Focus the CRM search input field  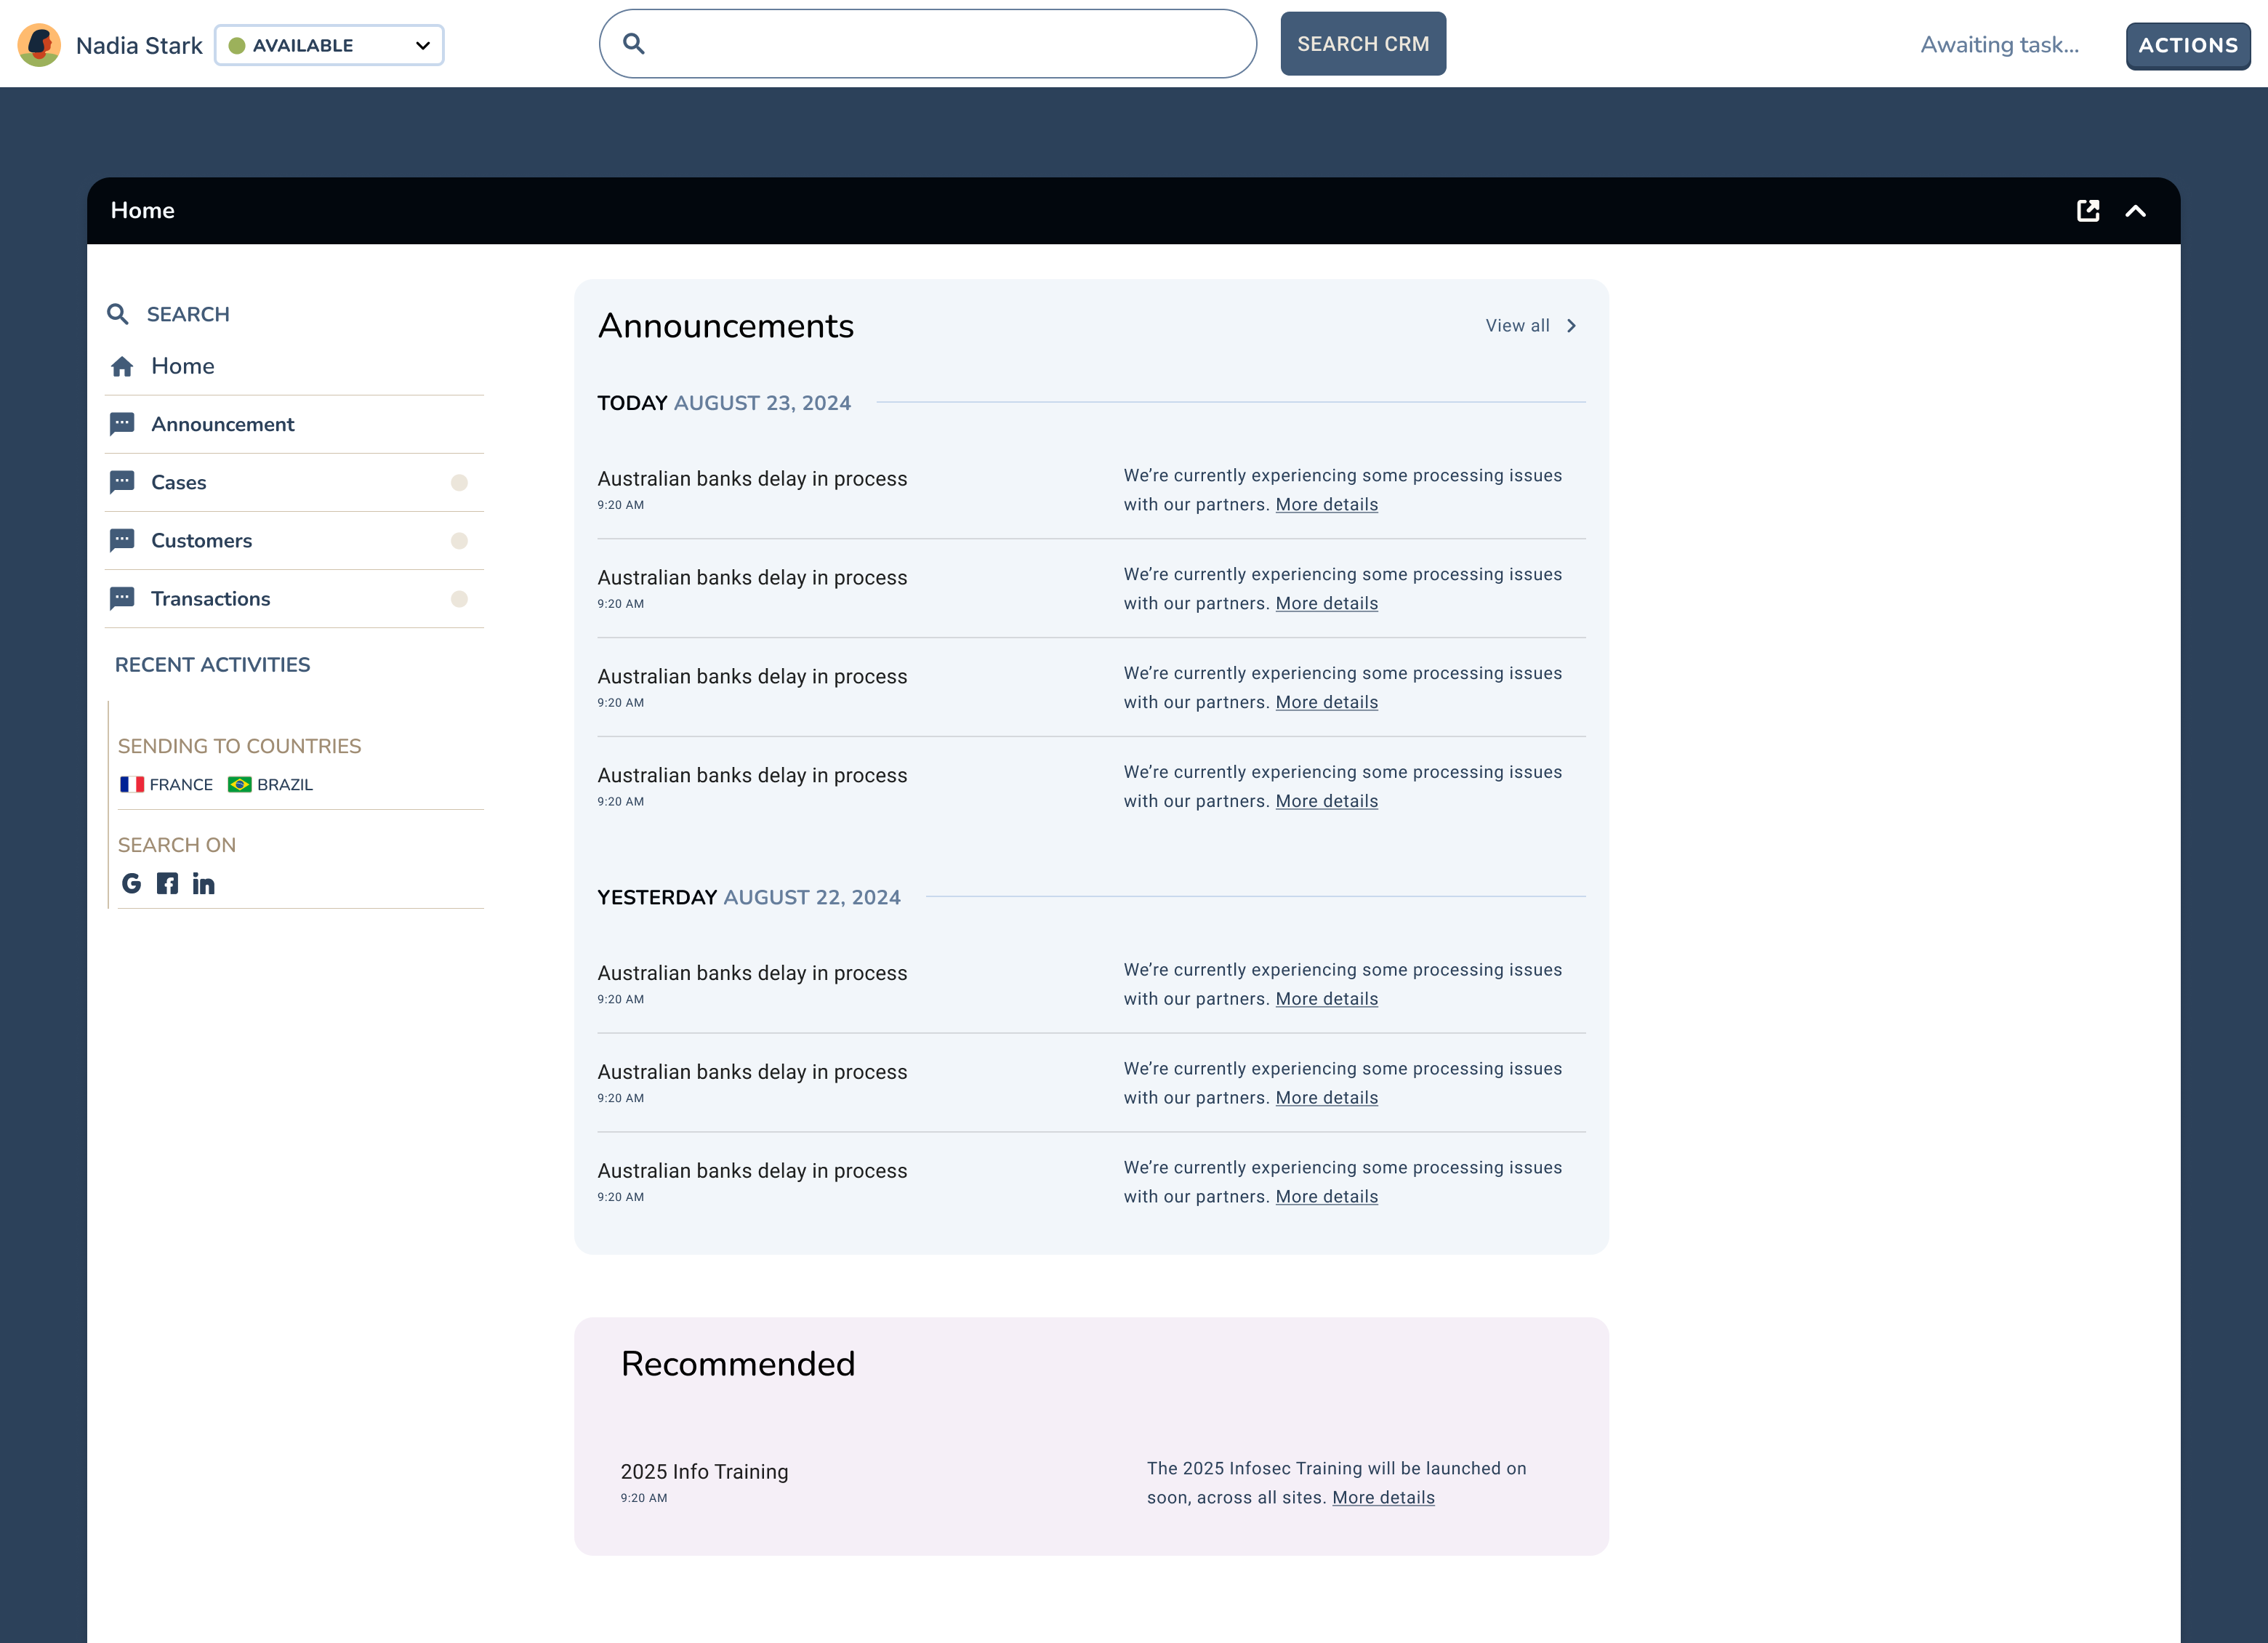click(927, 44)
